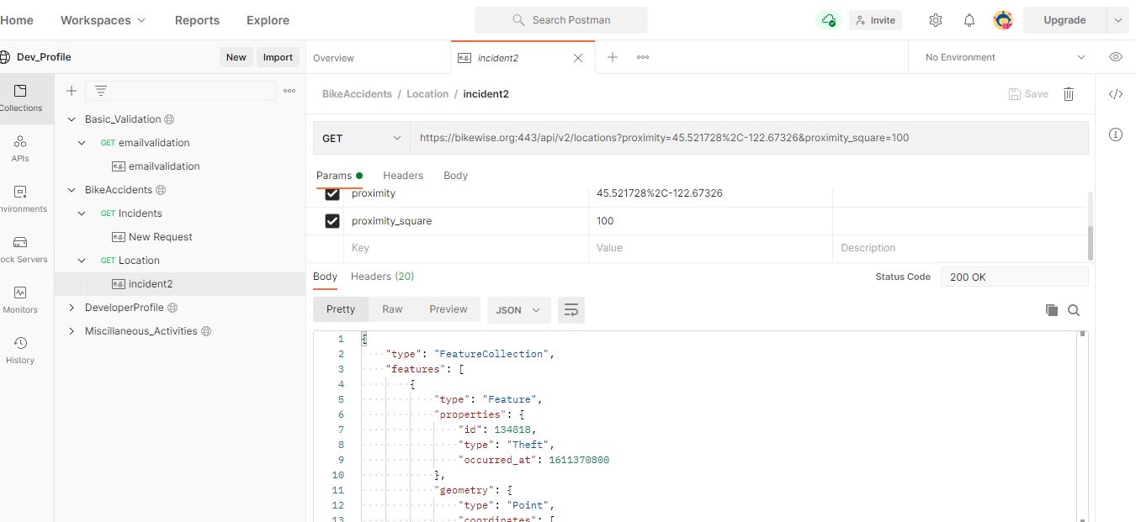Open the settings gear icon
Screen dimensions: 1136x522
click(936, 20)
